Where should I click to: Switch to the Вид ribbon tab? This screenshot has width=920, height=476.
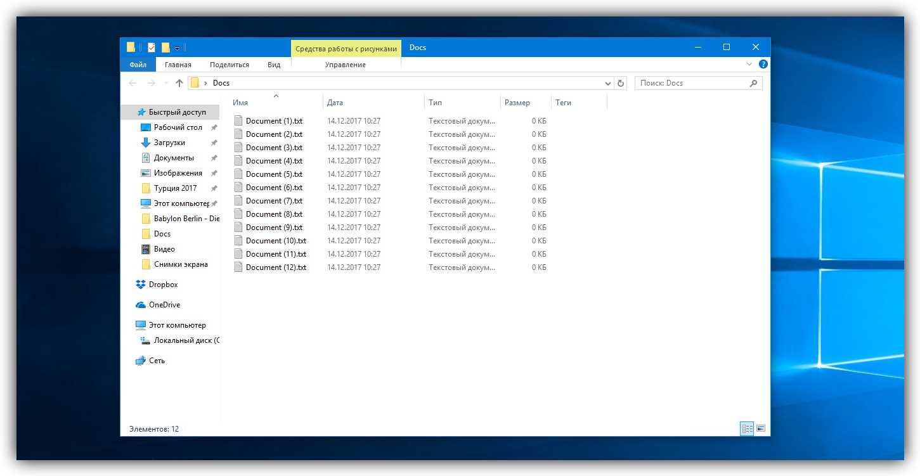click(273, 65)
